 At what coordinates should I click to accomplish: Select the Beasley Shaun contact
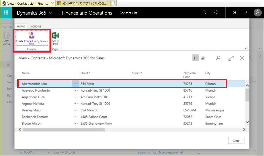click(32, 110)
